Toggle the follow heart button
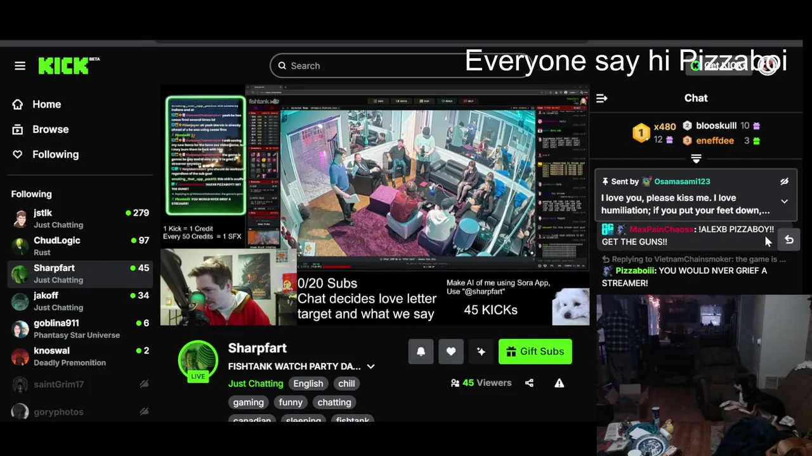This screenshot has width=812, height=456. 451,351
